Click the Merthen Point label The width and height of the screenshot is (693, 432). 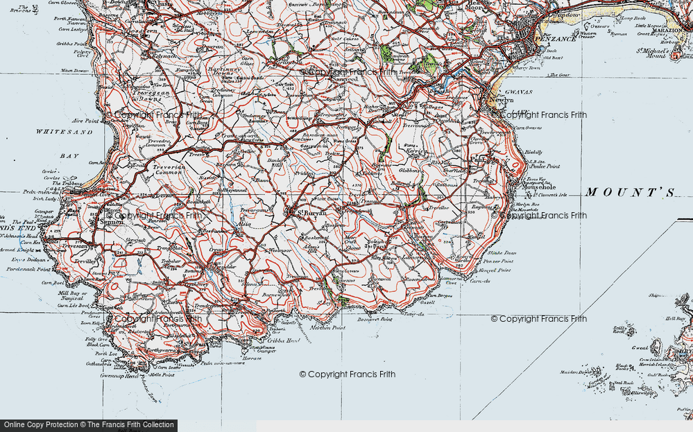point(327,328)
